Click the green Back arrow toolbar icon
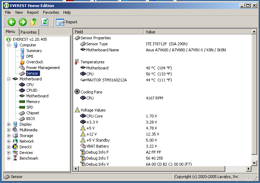This screenshot has width=260, height=183. [x=12, y=22]
